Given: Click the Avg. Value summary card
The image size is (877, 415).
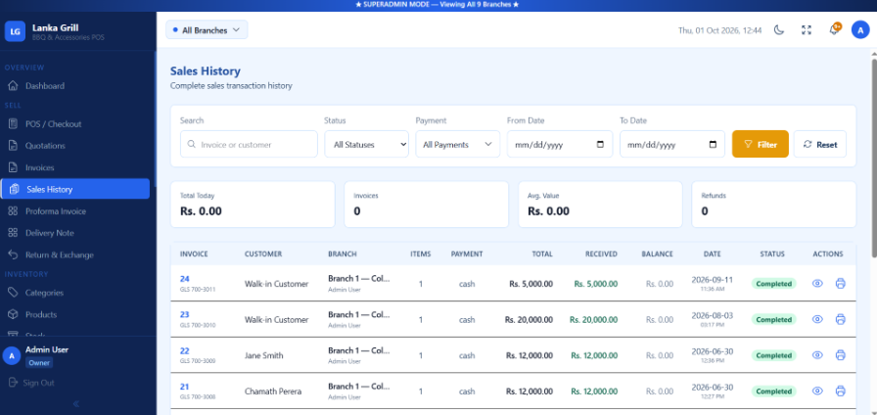Looking at the screenshot, I should (x=600, y=205).
